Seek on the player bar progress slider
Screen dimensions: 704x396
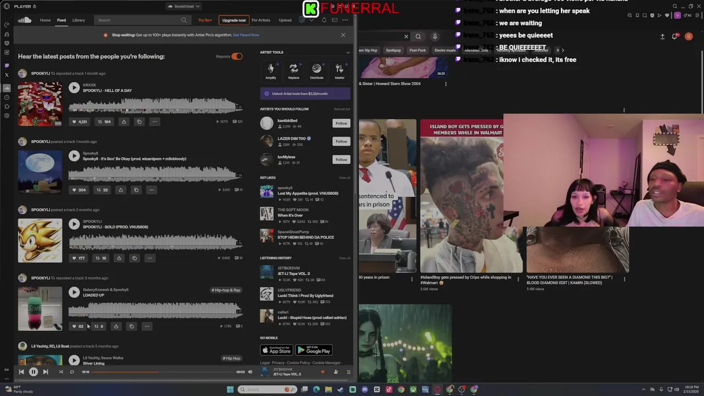[163, 372]
